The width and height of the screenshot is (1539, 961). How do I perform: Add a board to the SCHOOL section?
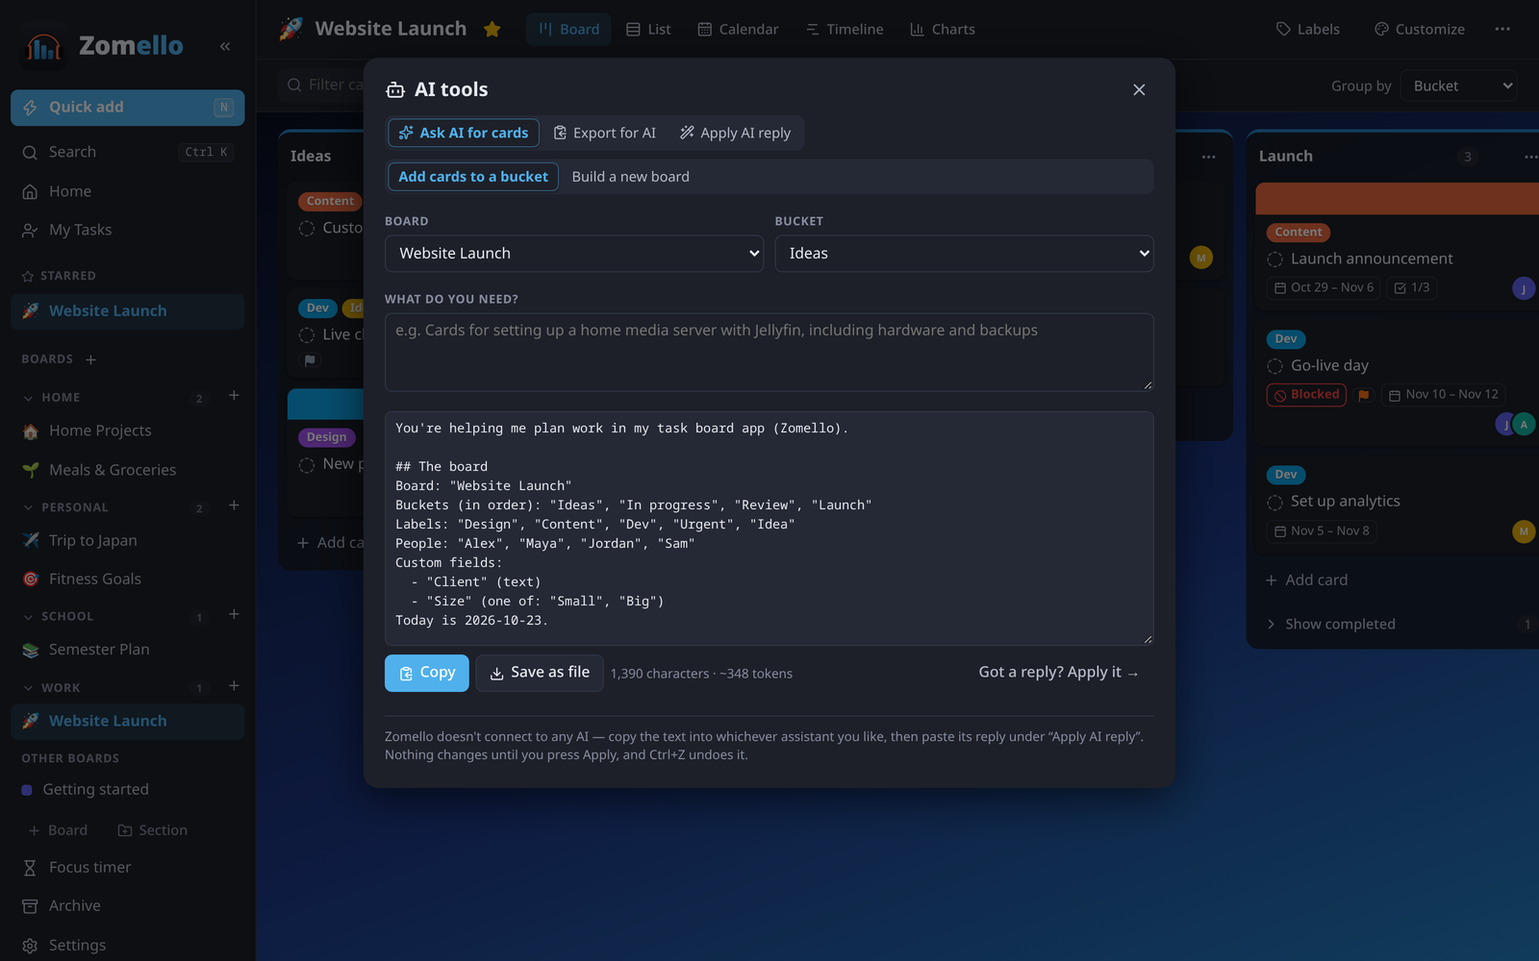[x=234, y=614]
